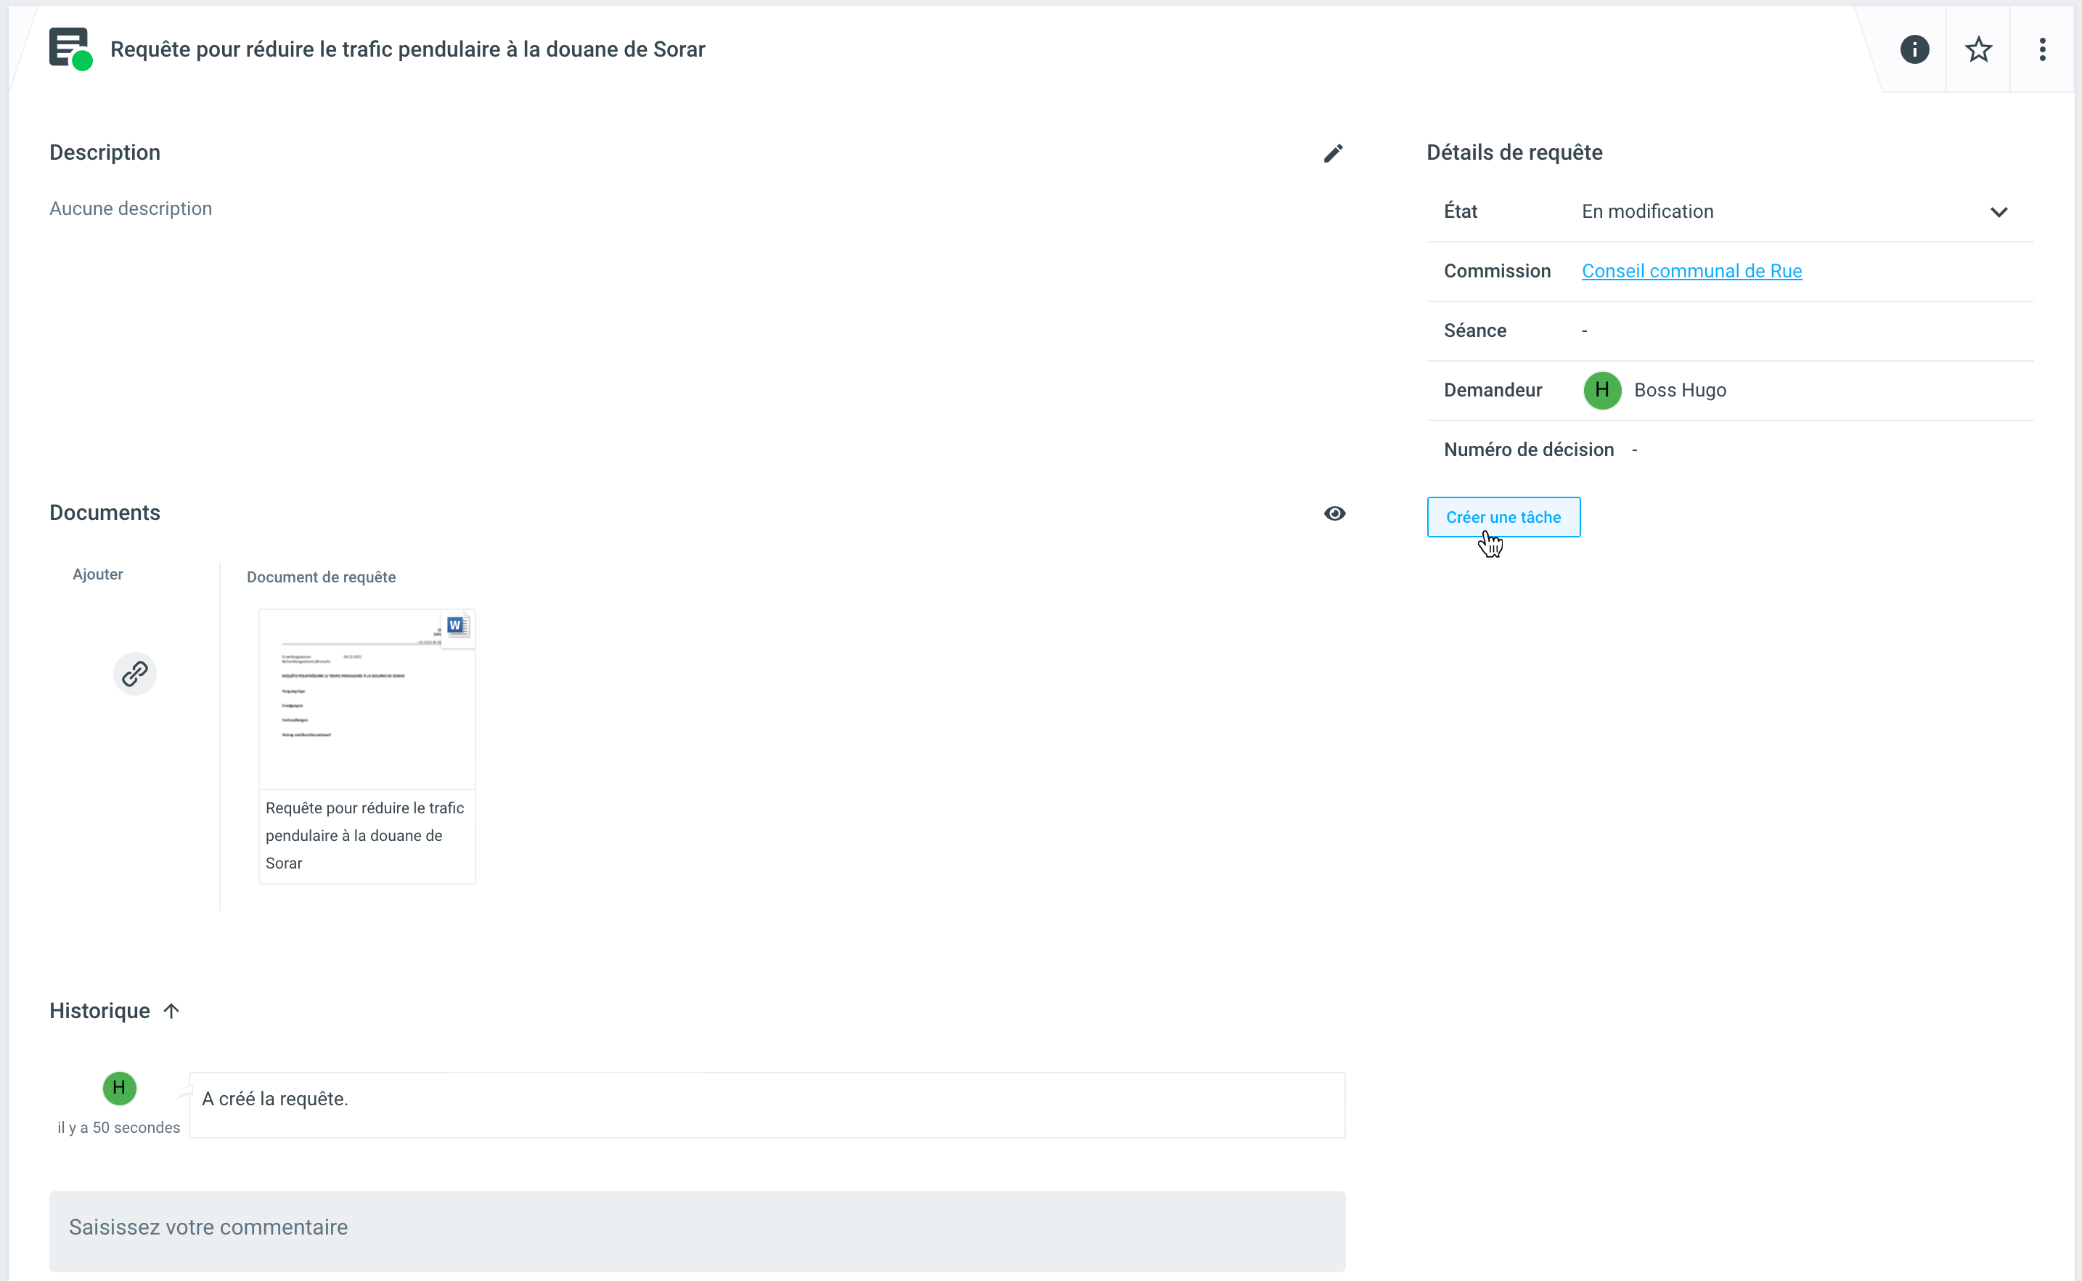The height and width of the screenshot is (1281, 2082).
Task: Open the En modification state selector
Action: (x=1647, y=212)
